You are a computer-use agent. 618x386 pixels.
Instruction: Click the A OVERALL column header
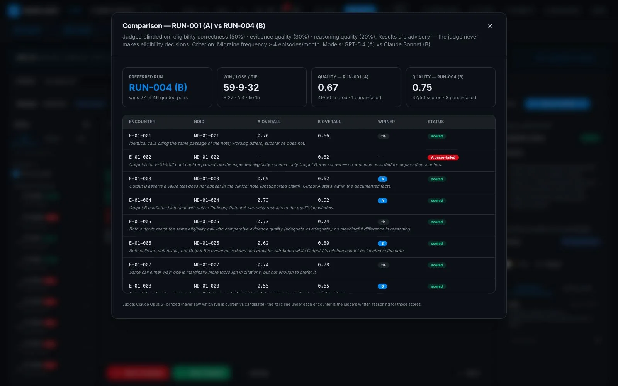[269, 122]
